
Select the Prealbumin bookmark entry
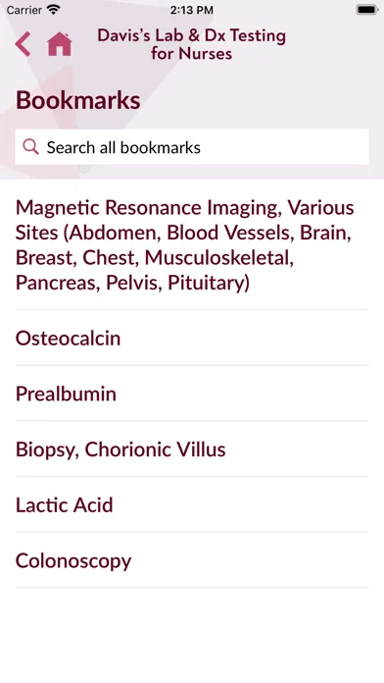(x=192, y=394)
